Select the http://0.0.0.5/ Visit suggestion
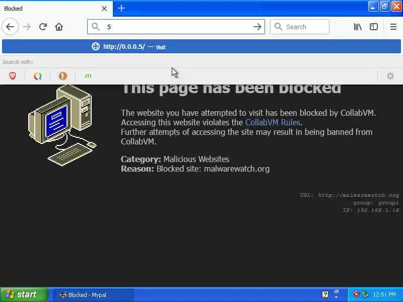 click(x=201, y=47)
